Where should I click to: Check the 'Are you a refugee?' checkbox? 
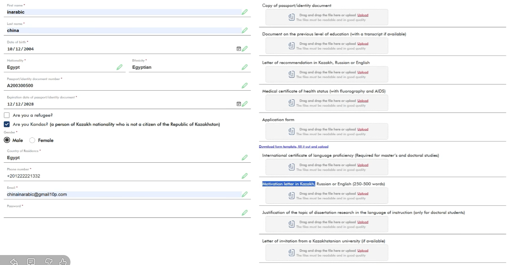click(x=7, y=115)
